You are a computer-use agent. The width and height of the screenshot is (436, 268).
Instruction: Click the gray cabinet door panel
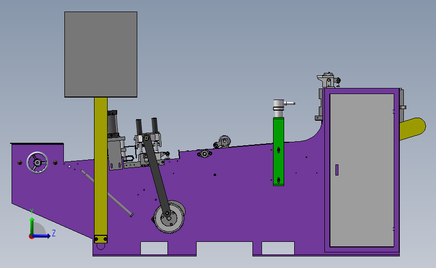[x=362, y=170]
